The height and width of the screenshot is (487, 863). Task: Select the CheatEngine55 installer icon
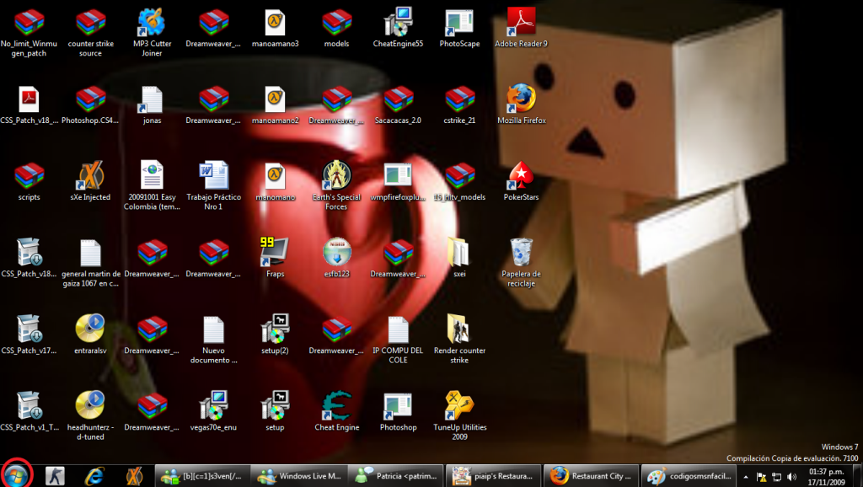(399, 21)
